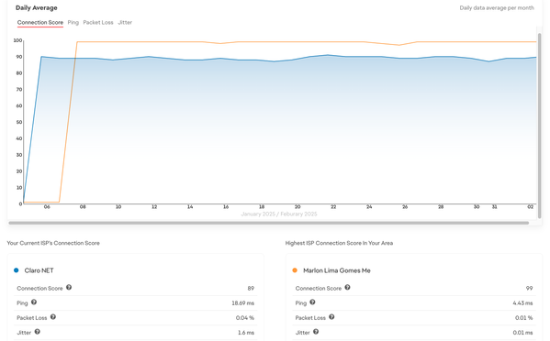Click the 0.01 ms jitter value
This screenshot has height=341, width=550.
(x=522, y=333)
